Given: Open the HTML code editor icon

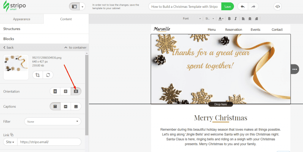Looking at the screenshot, I should pos(277,7).
